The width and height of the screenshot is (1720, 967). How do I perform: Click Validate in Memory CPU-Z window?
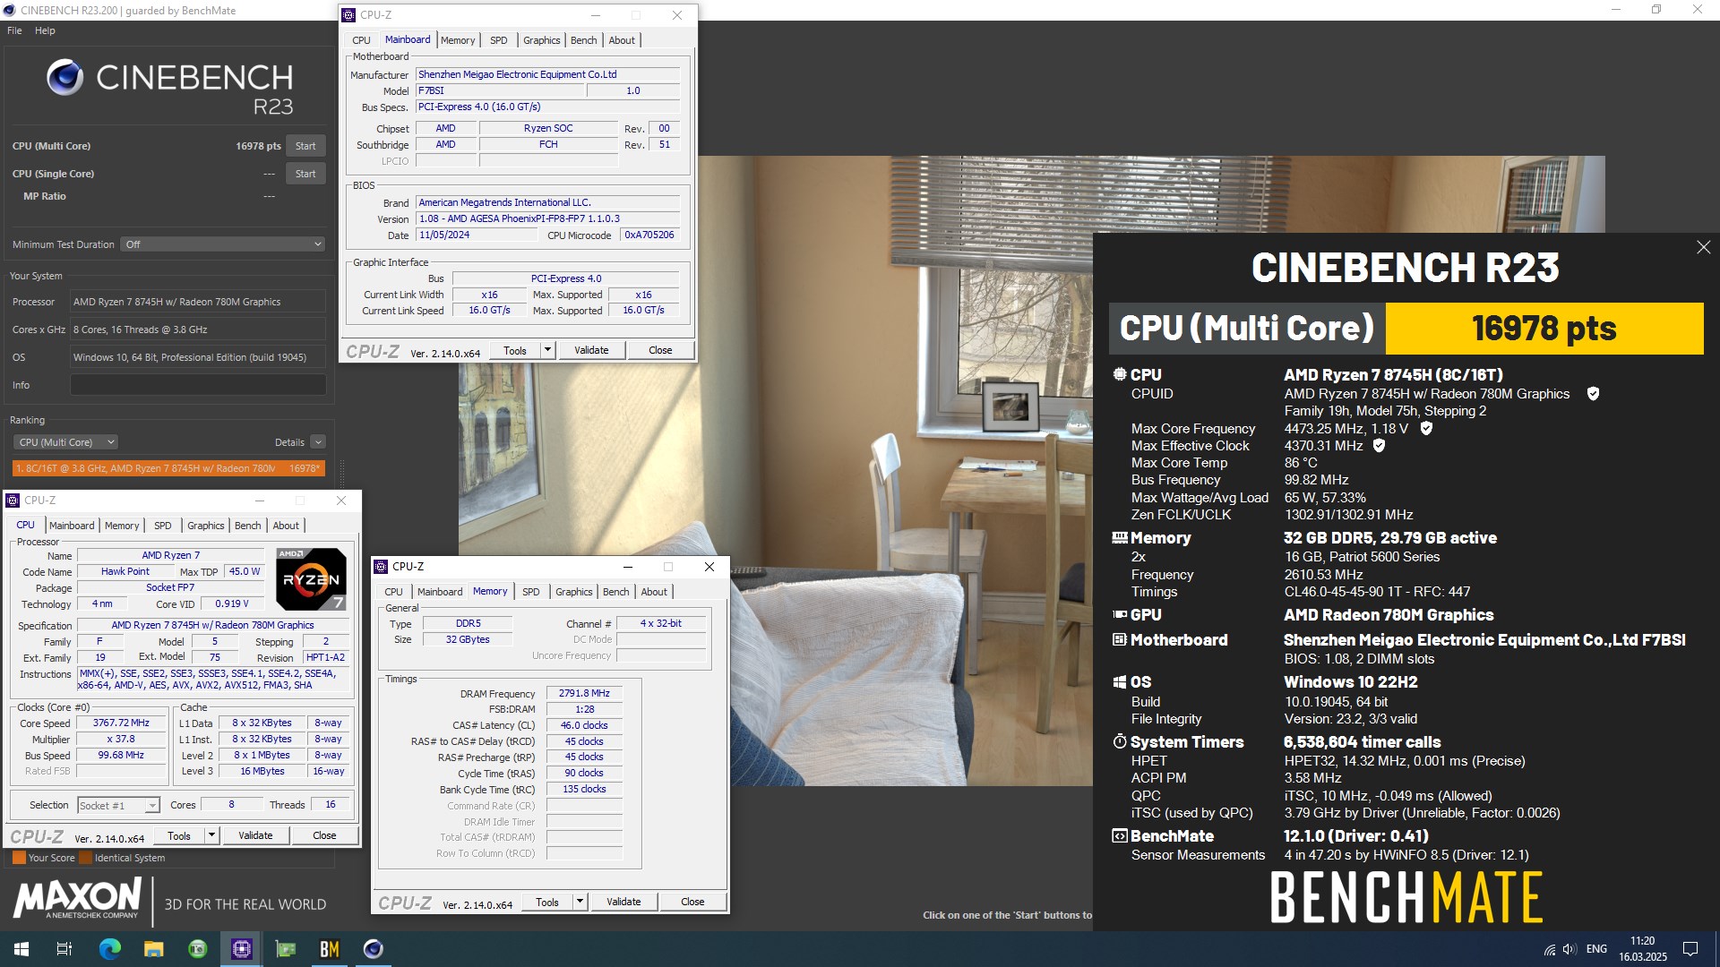pyautogui.click(x=623, y=902)
